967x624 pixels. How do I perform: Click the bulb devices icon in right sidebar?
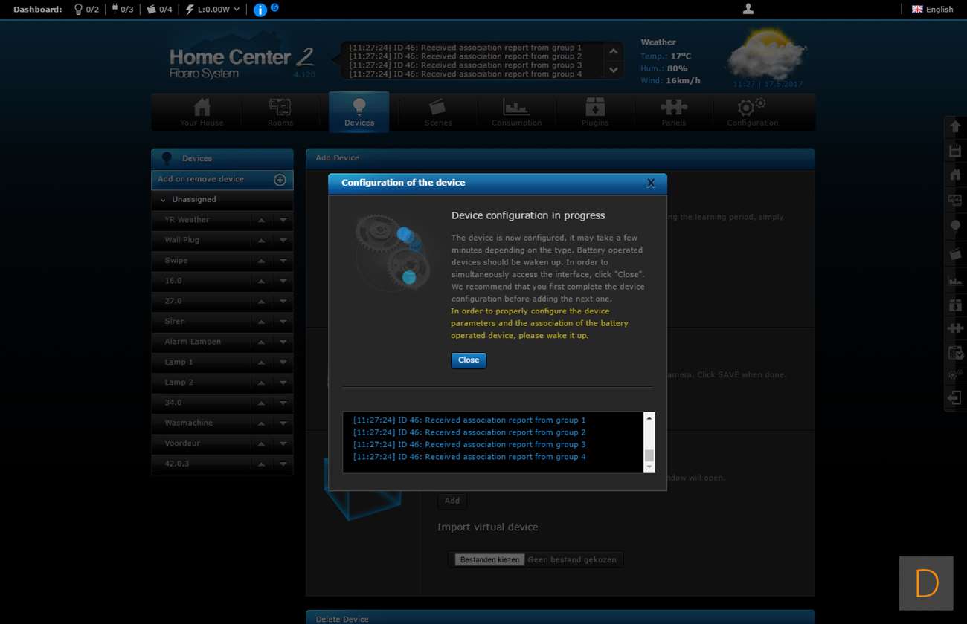(x=955, y=225)
